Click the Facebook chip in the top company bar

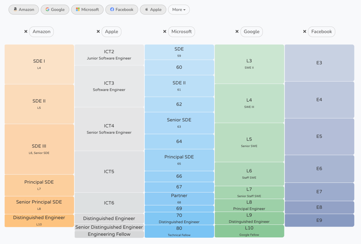(x=122, y=10)
